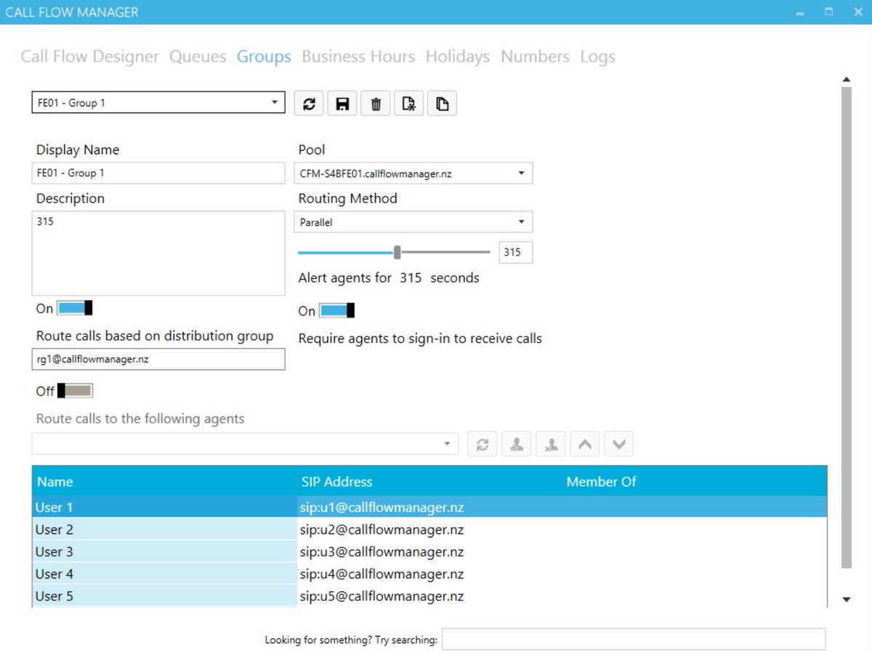
Task: Click the alert seconds value box 315
Action: coord(516,252)
